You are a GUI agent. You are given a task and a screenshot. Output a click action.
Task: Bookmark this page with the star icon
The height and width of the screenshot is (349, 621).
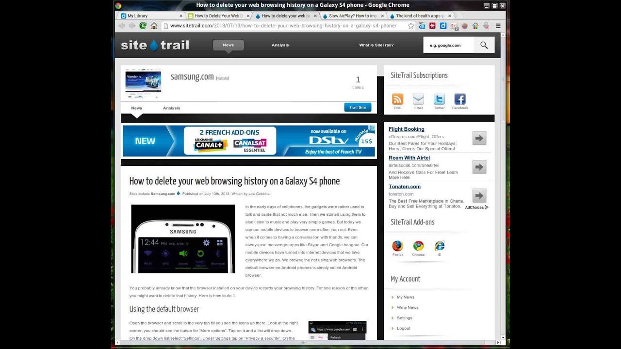[411, 26]
